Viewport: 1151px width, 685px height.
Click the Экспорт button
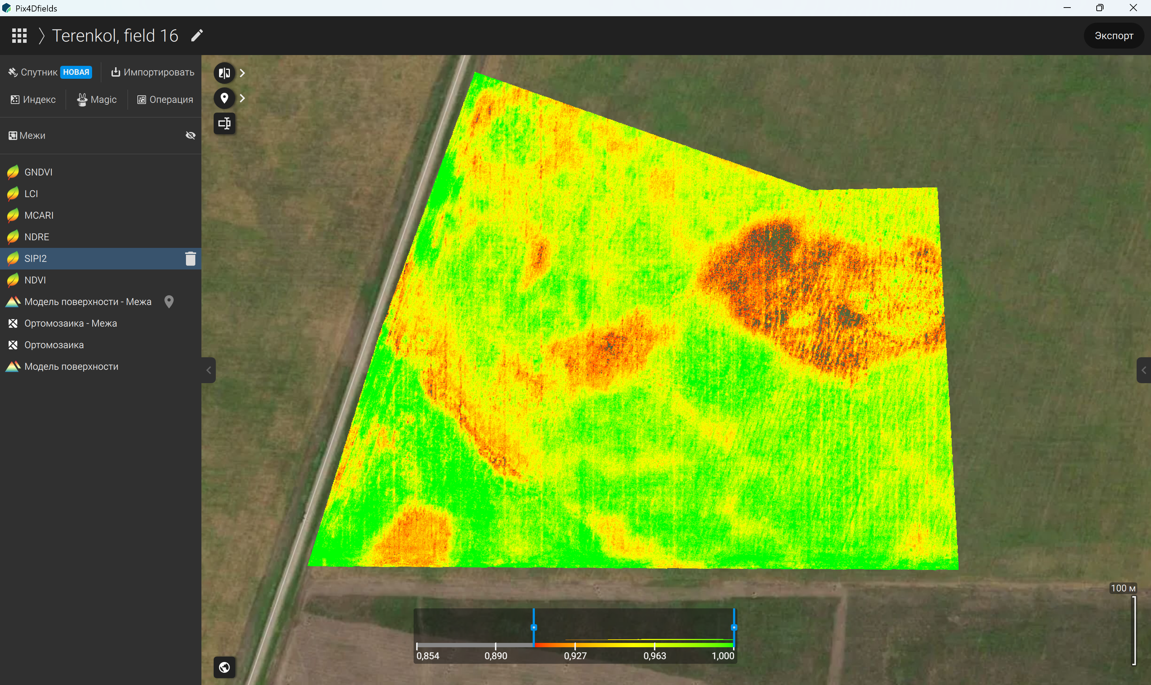(1114, 36)
